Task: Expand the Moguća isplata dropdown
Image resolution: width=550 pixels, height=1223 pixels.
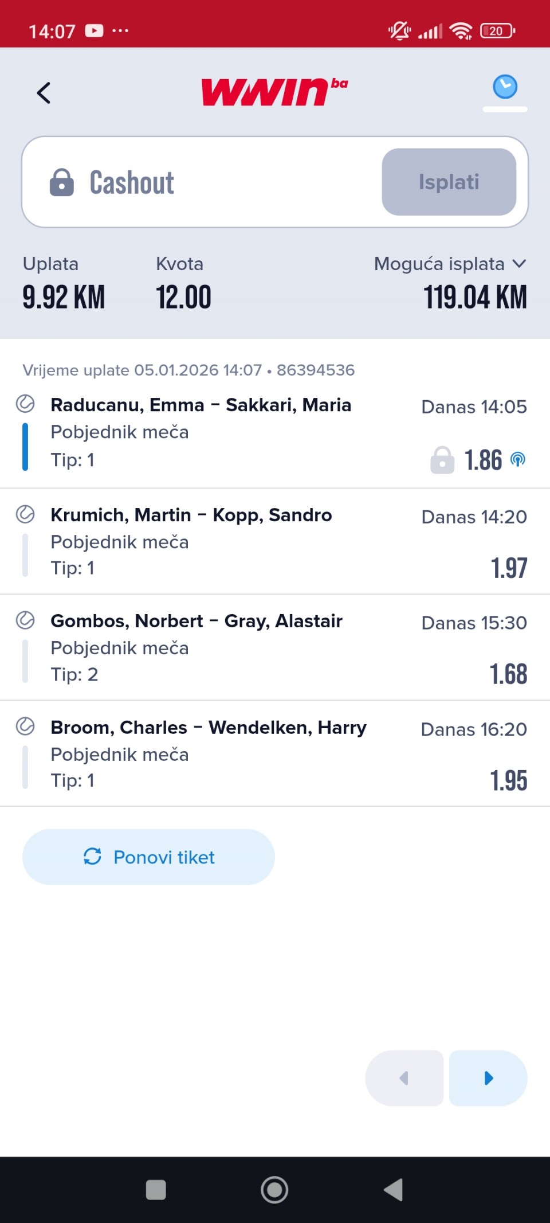Action: pos(519,264)
